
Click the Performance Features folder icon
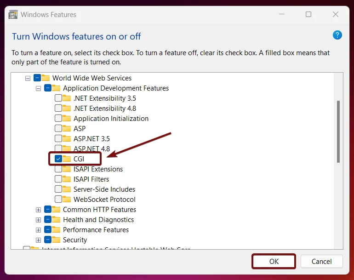(x=56, y=229)
